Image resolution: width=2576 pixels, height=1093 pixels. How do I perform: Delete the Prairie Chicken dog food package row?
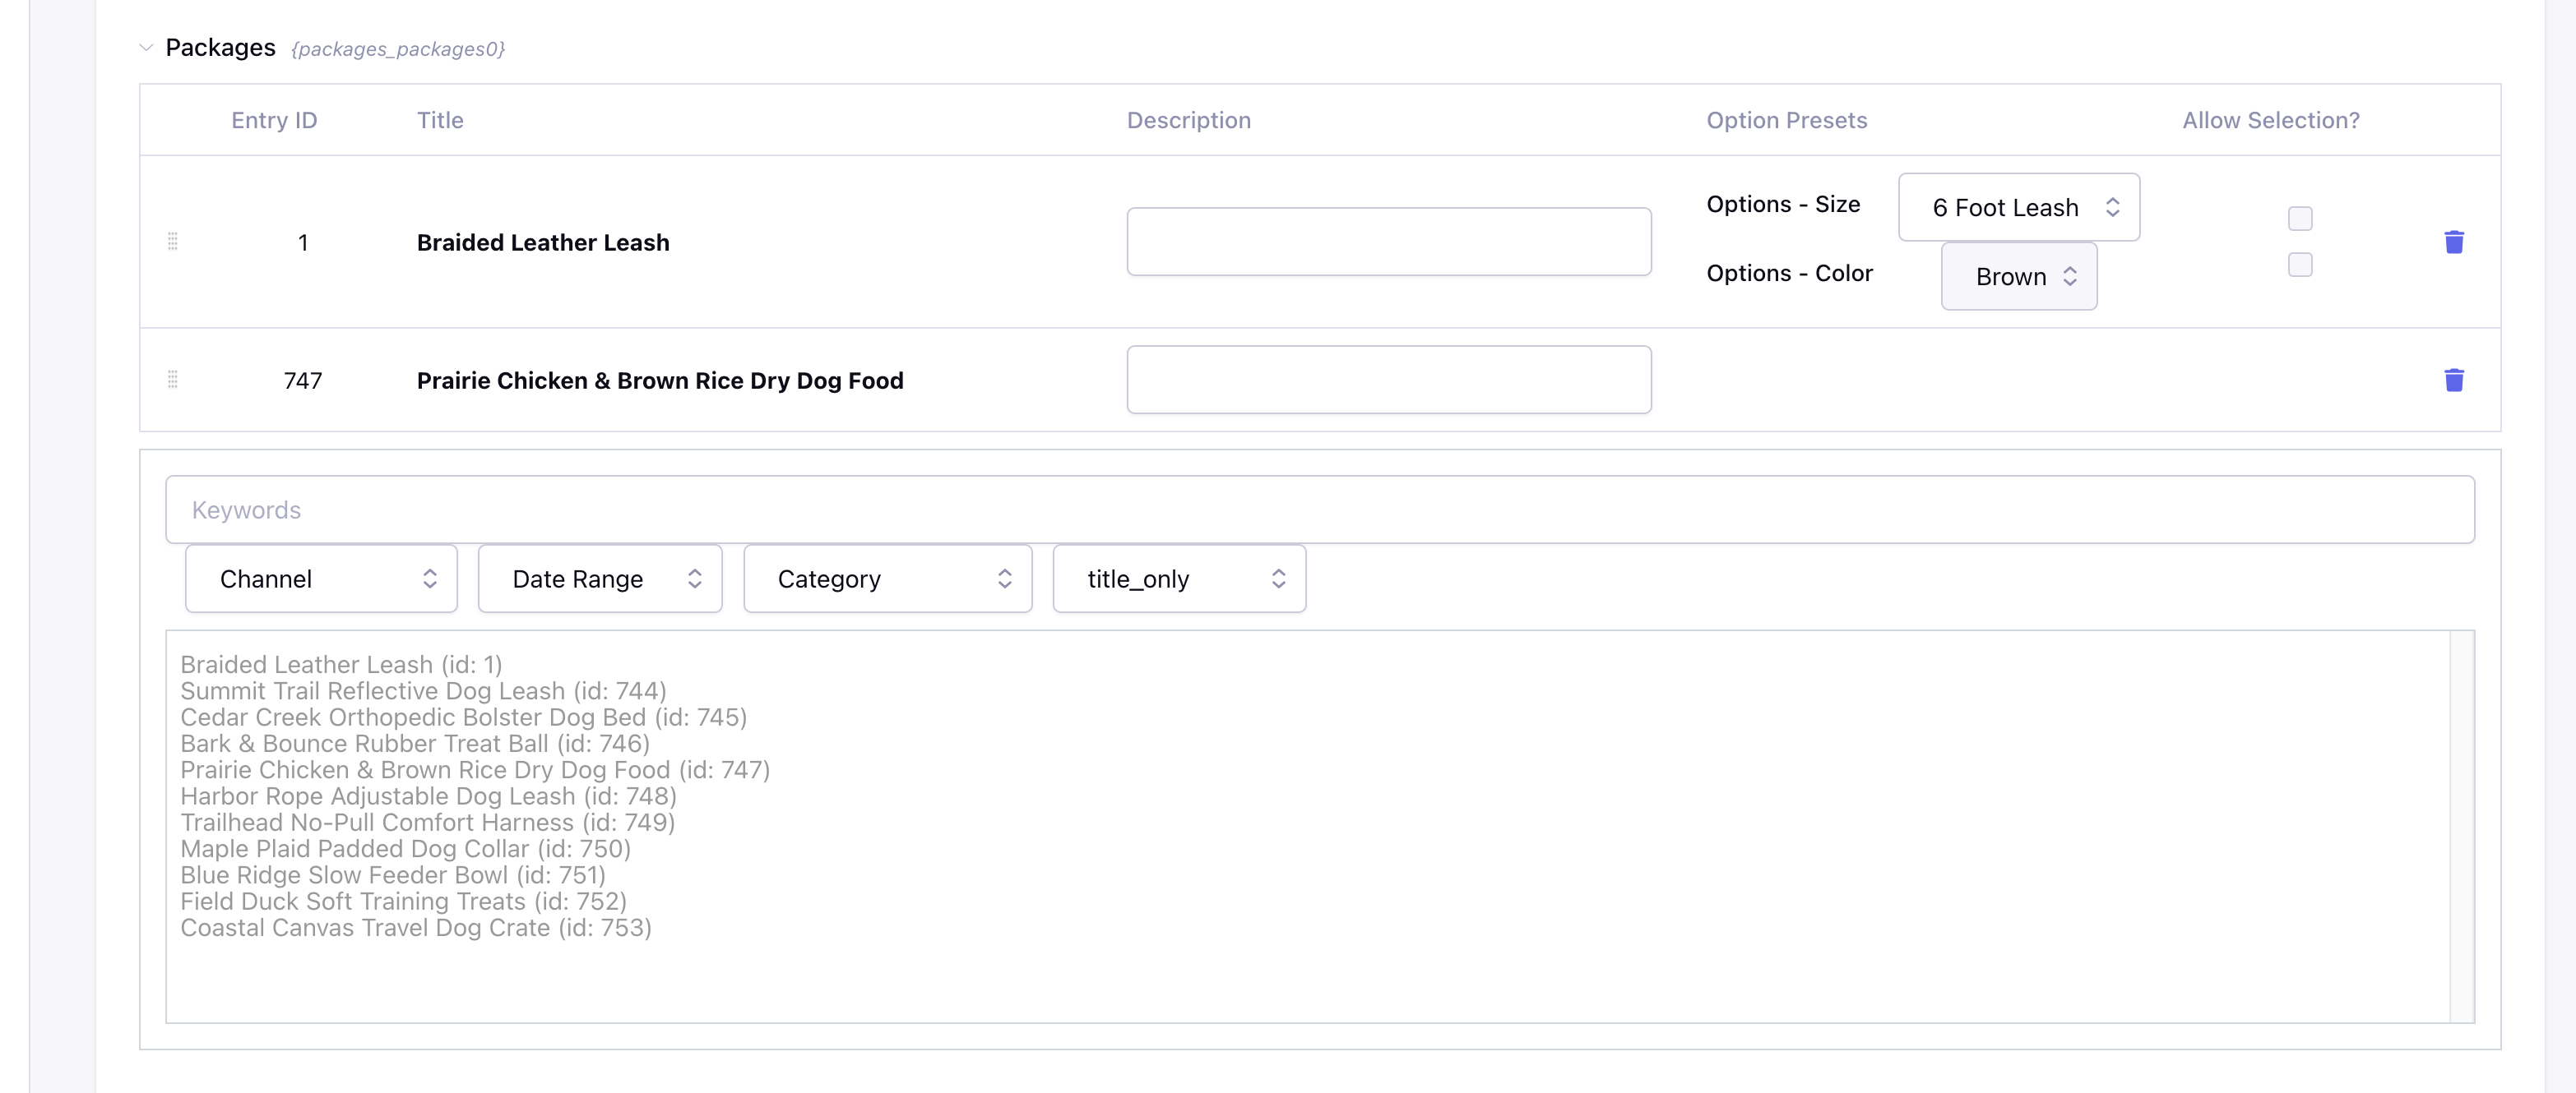(x=2453, y=380)
